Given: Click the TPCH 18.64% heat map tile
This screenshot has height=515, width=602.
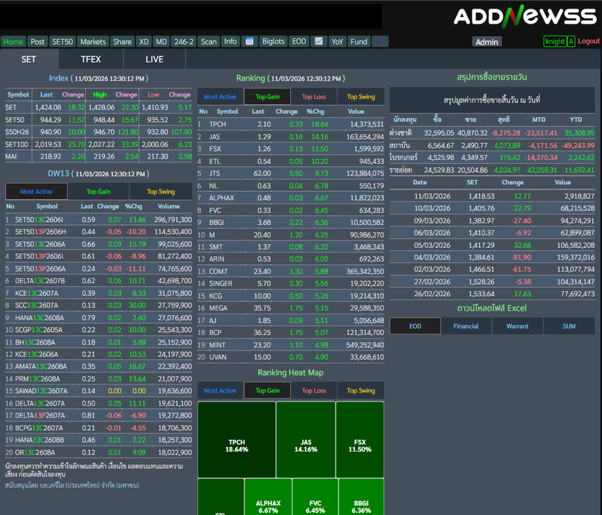Looking at the screenshot, I should click(x=236, y=438).
